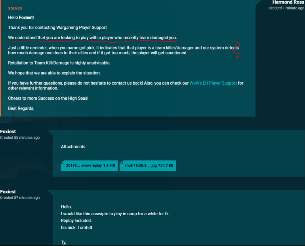Click the Foxiest name above 57 minutes ago

pos(8,192)
